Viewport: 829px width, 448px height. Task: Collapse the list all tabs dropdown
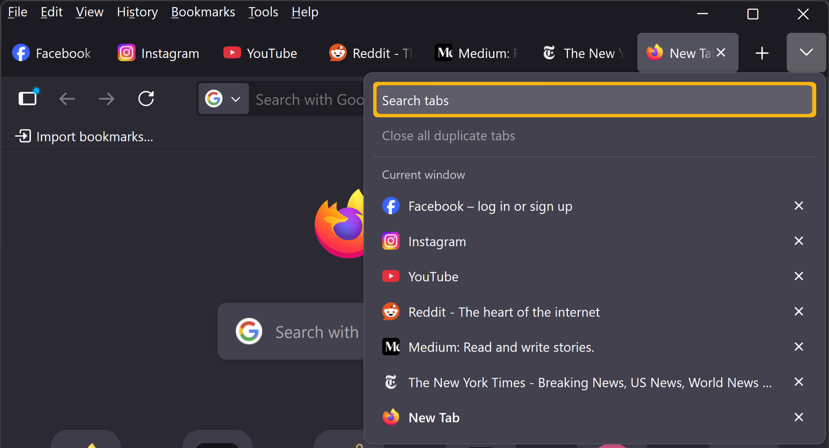coord(806,53)
